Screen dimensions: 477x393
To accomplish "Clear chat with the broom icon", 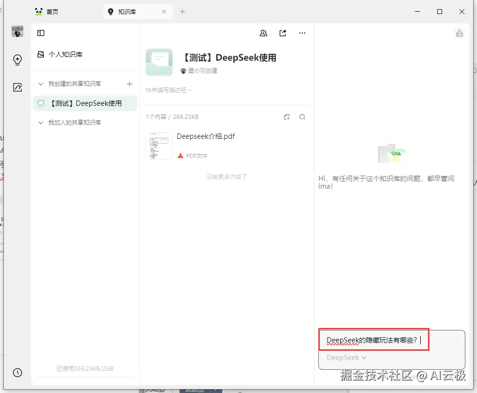I will (460, 33).
